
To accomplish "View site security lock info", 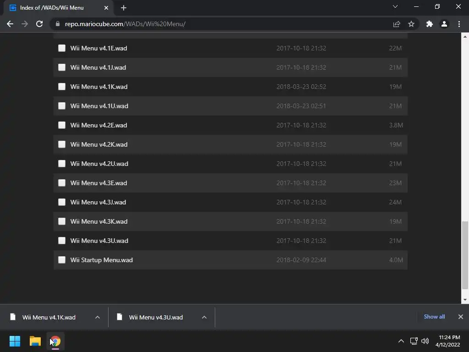I will pyautogui.click(x=58, y=24).
